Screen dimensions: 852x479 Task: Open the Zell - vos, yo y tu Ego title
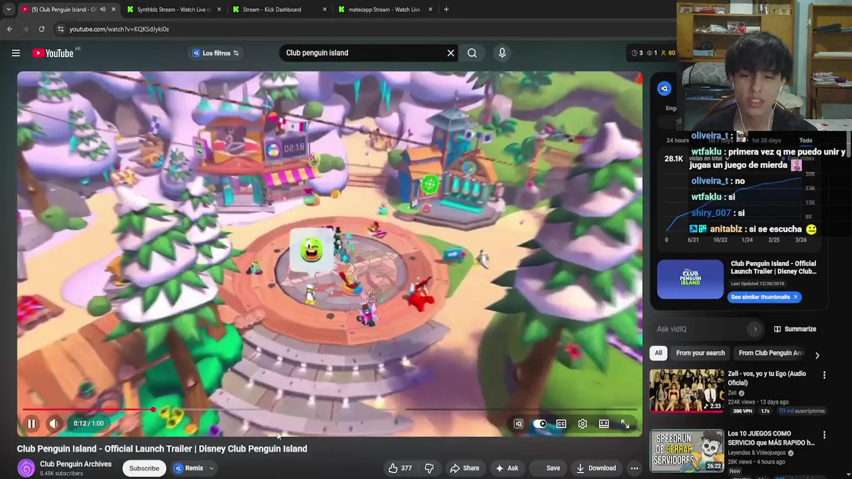coord(767,378)
